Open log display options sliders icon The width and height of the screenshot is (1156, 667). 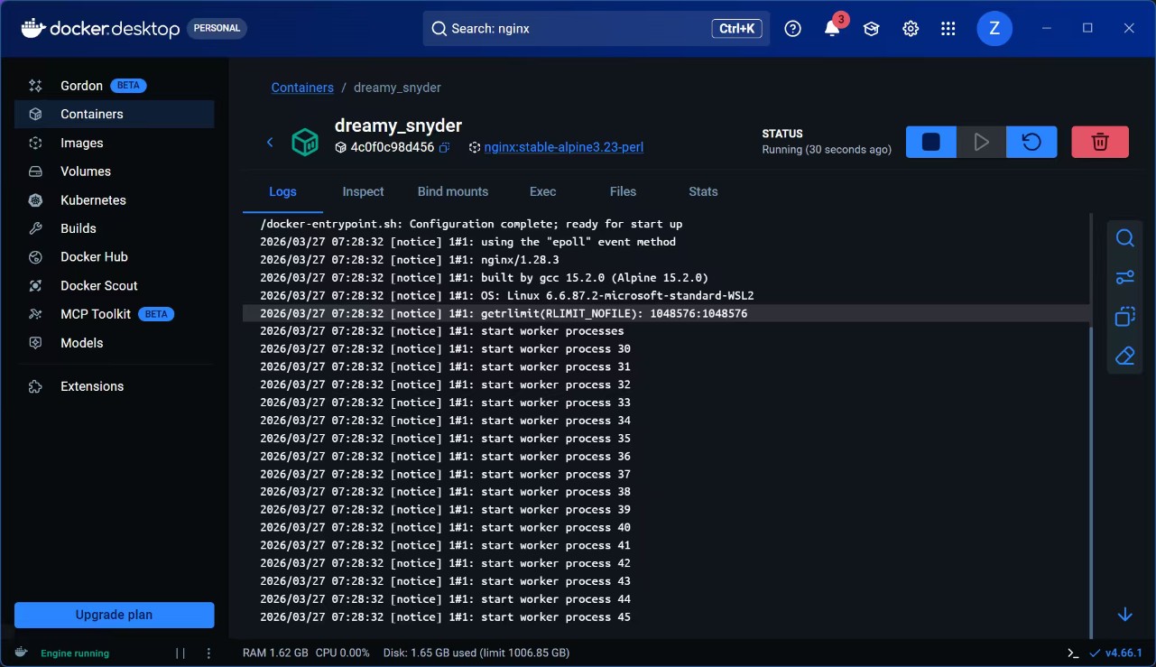pyautogui.click(x=1125, y=278)
